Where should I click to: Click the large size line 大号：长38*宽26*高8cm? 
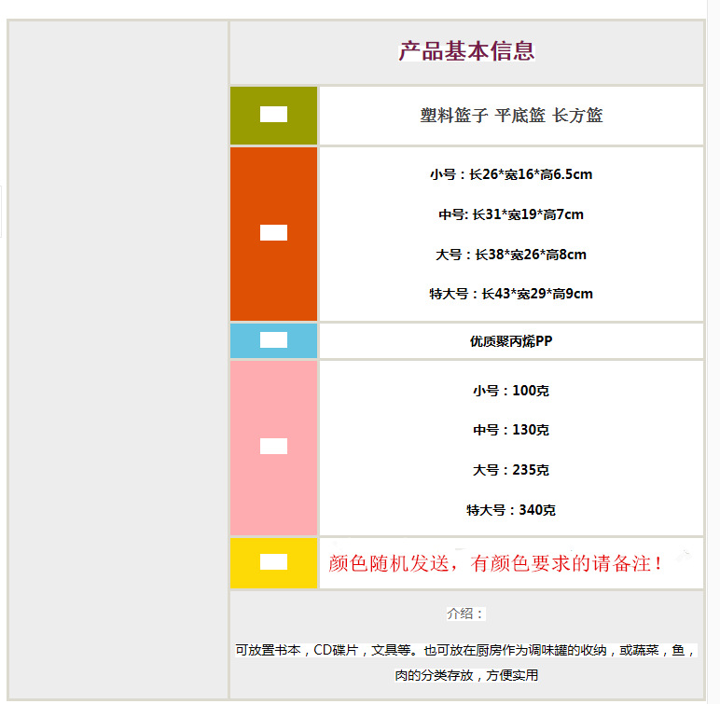click(511, 255)
